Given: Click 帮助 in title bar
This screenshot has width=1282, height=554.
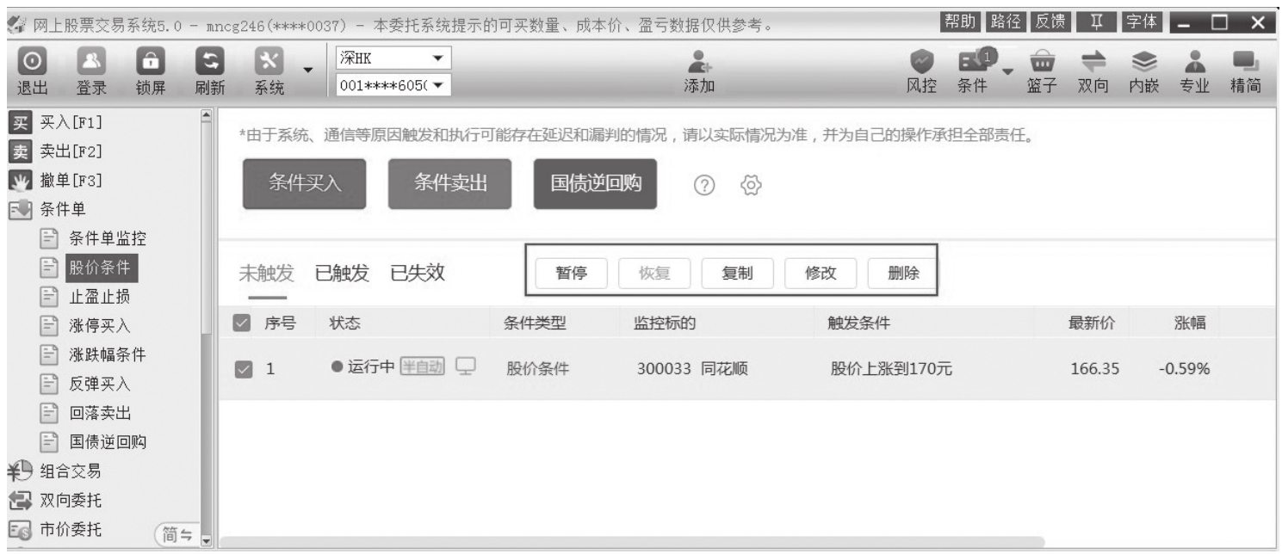Looking at the screenshot, I should (962, 21).
